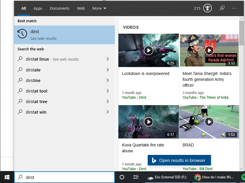Play the Tania Shergill video
This screenshot has height=183, width=245.
(x=209, y=50)
